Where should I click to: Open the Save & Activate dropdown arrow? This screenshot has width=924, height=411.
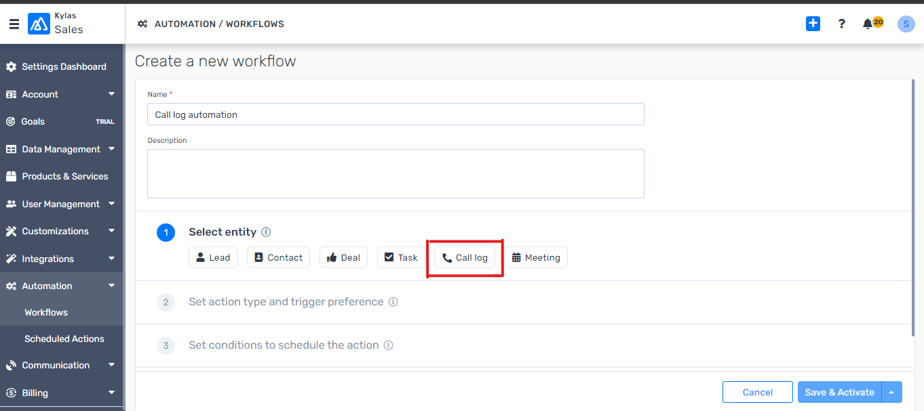[891, 392]
